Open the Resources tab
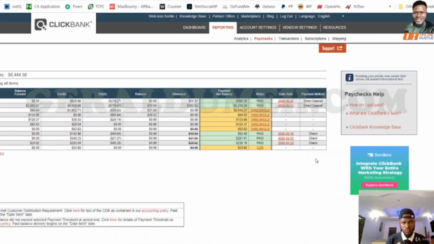 tap(334, 27)
